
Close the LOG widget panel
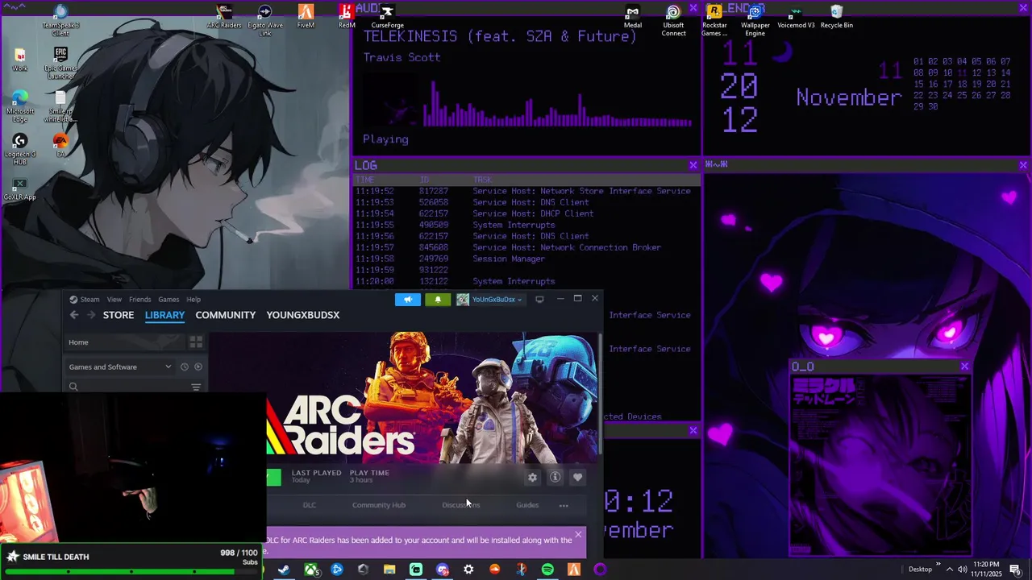click(x=693, y=165)
